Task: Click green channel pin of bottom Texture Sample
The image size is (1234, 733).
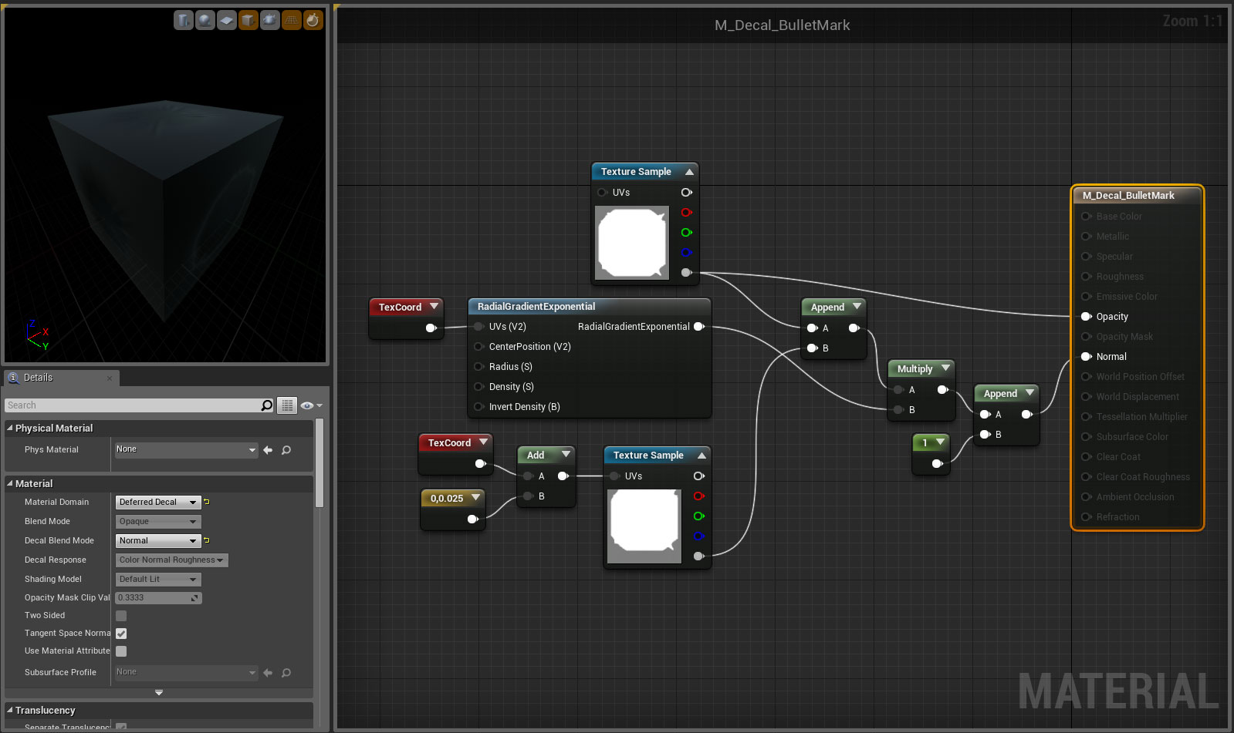Action: 698,516
